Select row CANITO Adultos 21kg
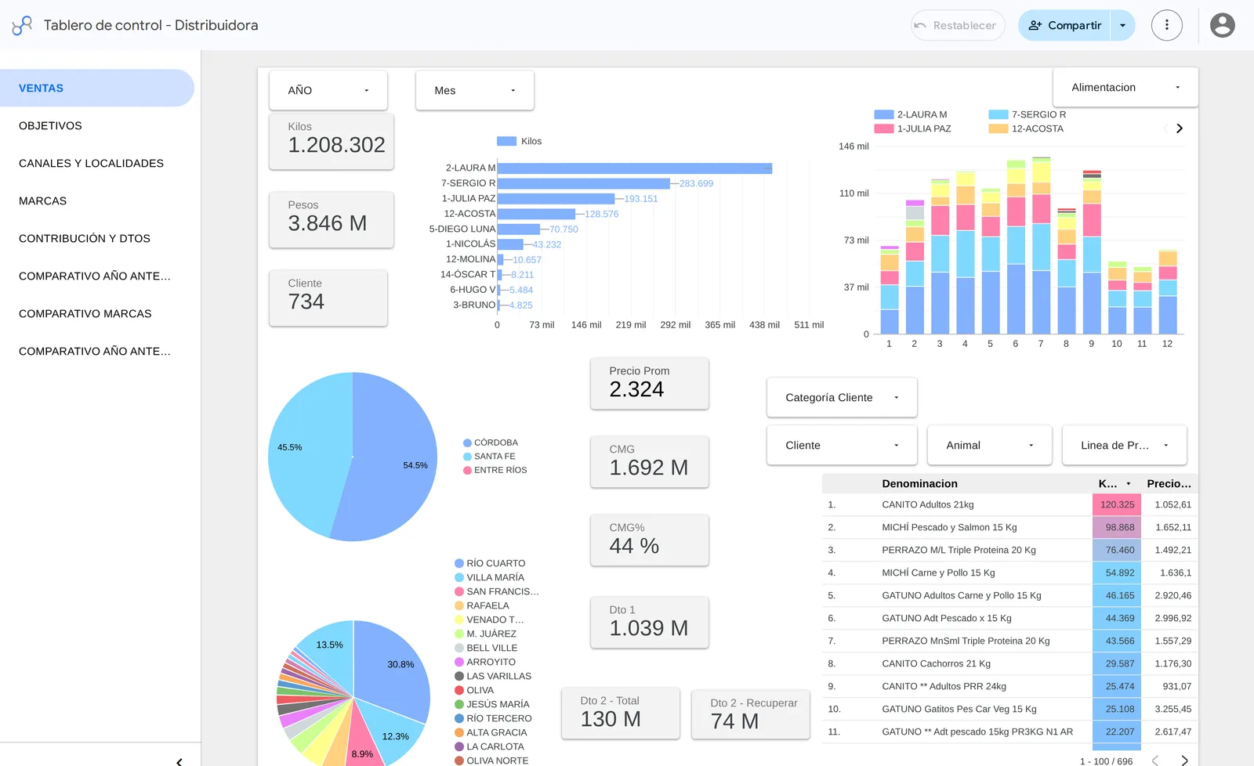The height and width of the screenshot is (766, 1254). (1009, 504)
